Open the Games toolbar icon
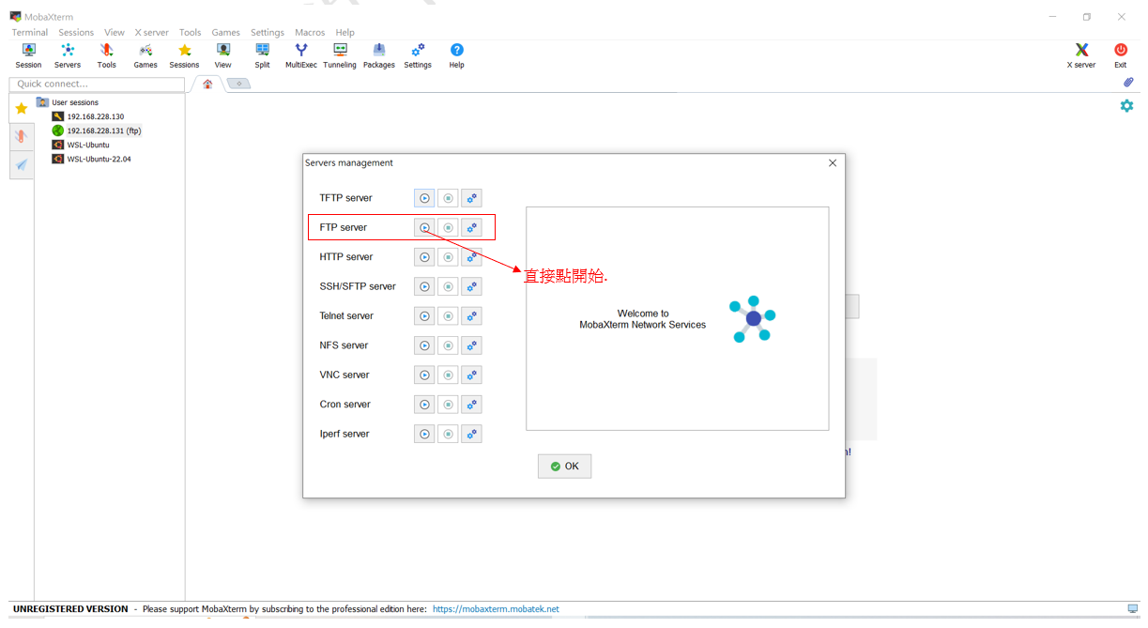 145,55
